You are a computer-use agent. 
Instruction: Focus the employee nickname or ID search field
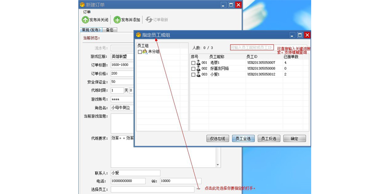click(252, 47)
